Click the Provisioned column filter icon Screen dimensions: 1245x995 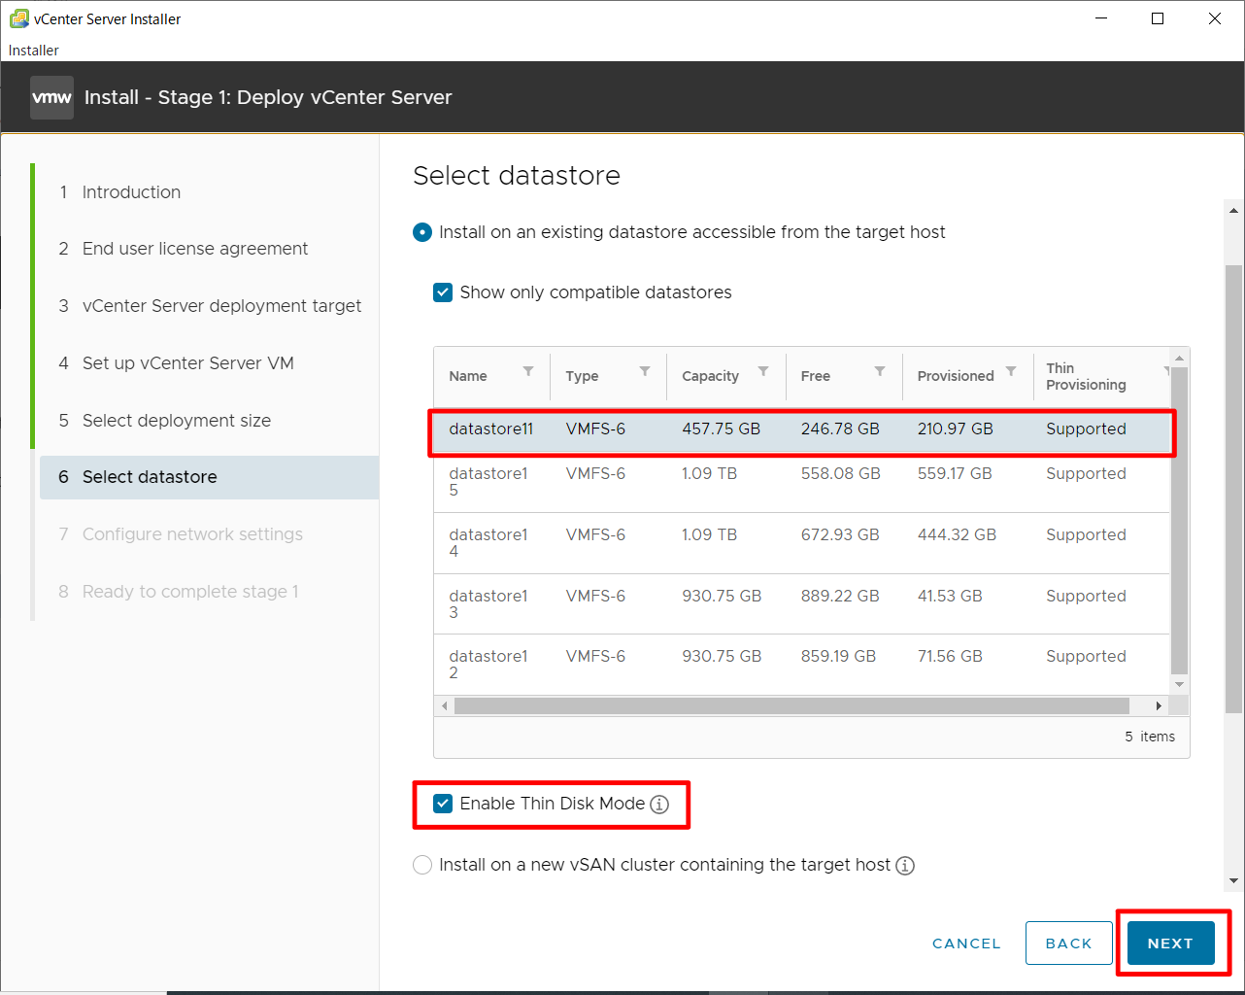point(1011,371)
